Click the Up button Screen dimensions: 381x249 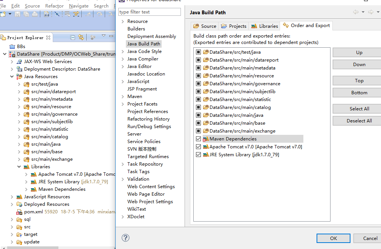pos(359,53)
